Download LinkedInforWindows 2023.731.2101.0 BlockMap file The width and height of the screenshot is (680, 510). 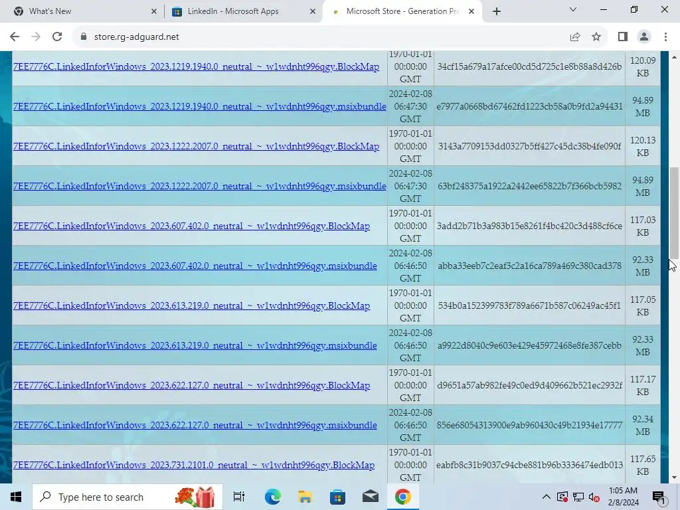(x=194, y=466)
